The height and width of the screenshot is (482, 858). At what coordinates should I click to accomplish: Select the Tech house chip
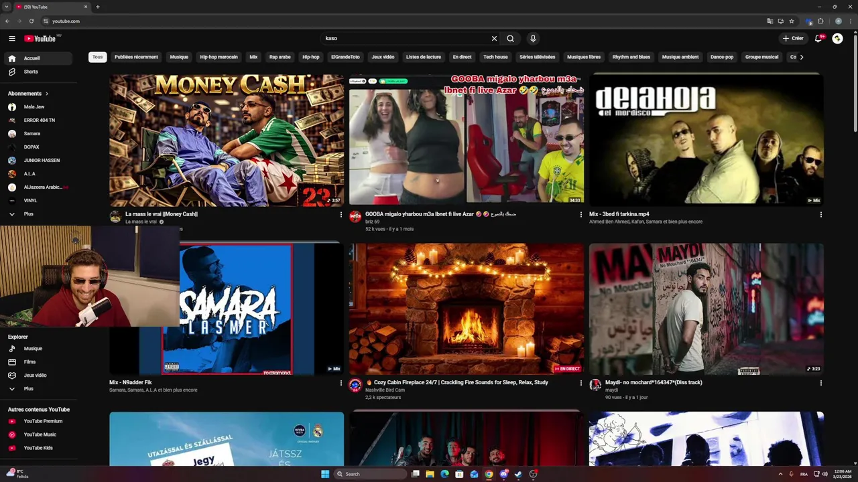[495, 57]
